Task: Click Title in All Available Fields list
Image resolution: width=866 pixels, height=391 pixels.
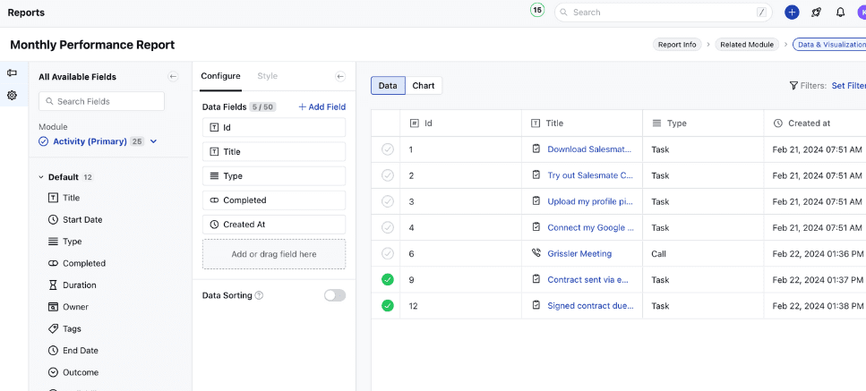Action: (64, 198)
